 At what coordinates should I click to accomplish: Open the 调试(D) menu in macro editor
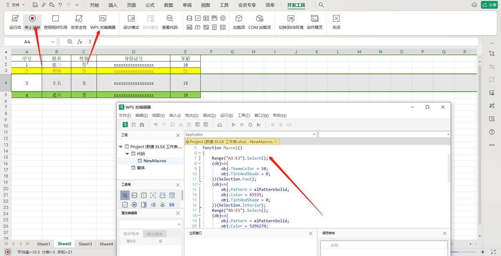(209, 115)
